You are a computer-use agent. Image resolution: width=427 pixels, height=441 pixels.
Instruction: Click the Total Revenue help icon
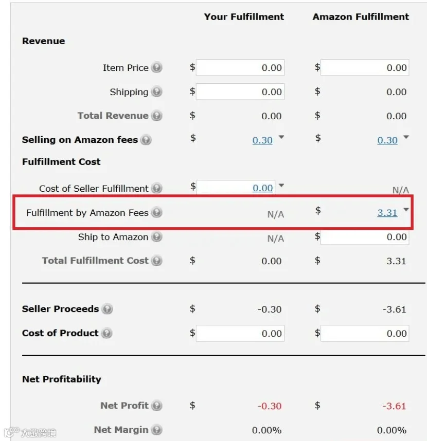156,116
